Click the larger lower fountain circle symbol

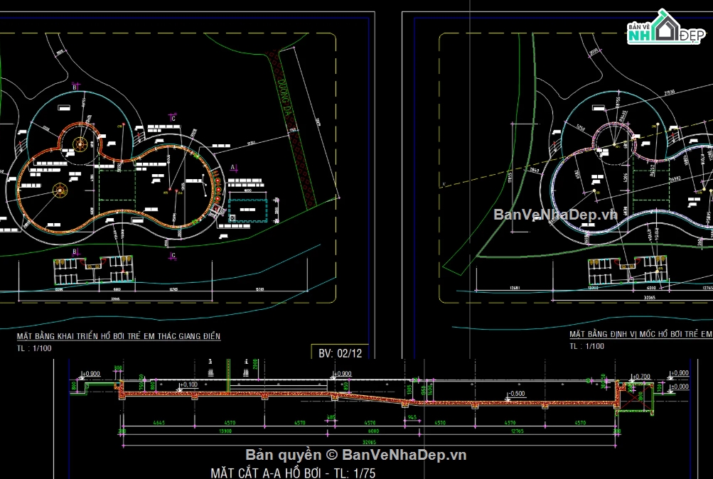60,190
